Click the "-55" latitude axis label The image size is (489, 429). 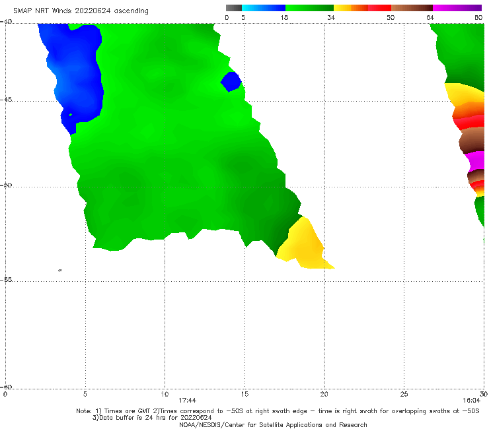pos(6,280)
